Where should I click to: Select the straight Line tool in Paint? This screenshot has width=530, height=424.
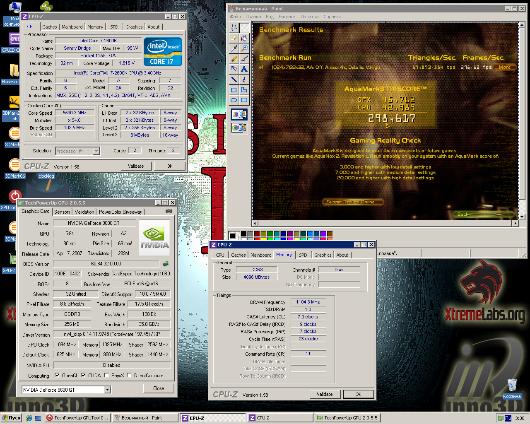pos(234,79)
